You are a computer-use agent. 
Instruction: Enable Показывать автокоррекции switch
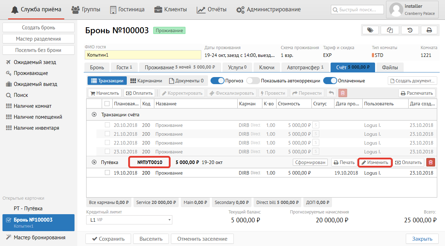click(x=253, y=81)
